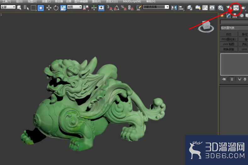The width and height of the screenshot is (248, 165).
Task: Activate the Select and Scale tool
Action: pos(63,8)
